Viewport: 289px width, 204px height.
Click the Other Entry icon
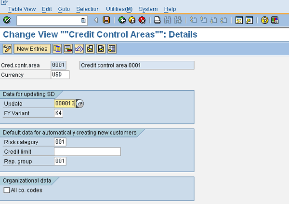pos(112,49)
